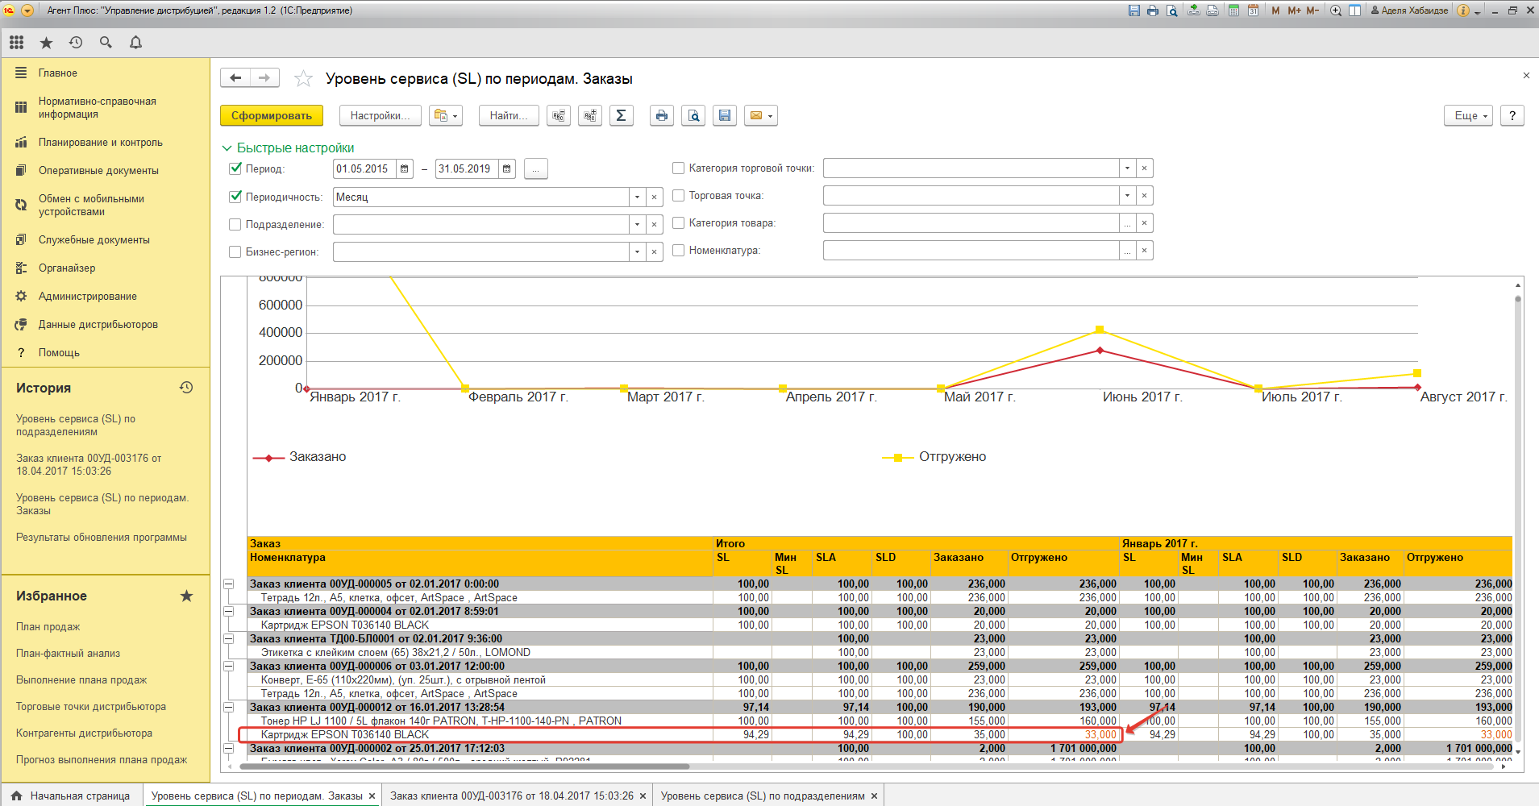Enable the Подразделение filter checkbox
Screen dimensions: 1539x806
(x=235, y=225)
